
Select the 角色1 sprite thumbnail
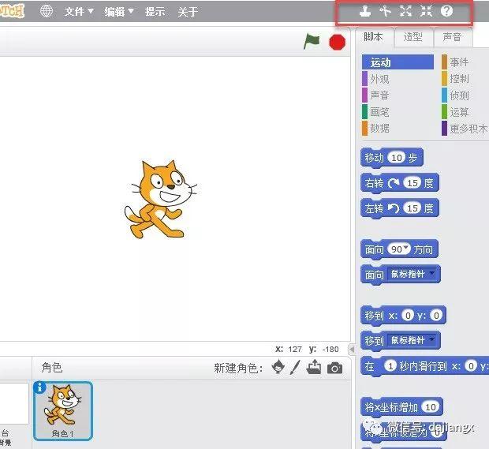(x=62, y=410)
